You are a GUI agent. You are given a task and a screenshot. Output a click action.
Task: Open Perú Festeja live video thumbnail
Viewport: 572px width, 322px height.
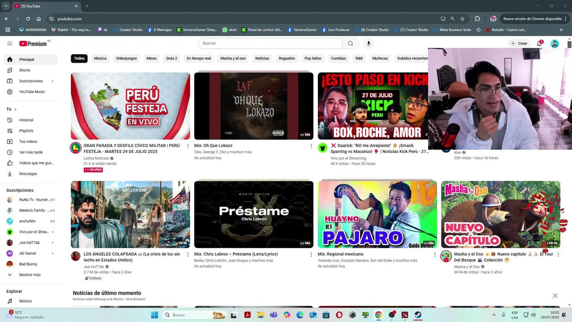click(130, 106)
